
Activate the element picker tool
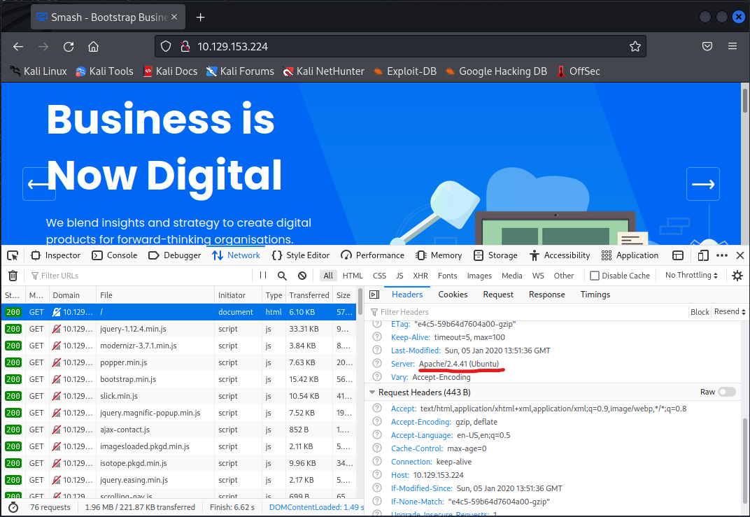13,255
